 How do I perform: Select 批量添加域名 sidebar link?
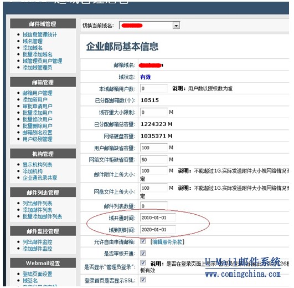pyautogui.click(x=37, y=54)
